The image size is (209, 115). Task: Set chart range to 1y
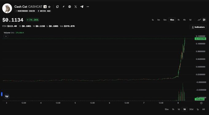(198, 109)
